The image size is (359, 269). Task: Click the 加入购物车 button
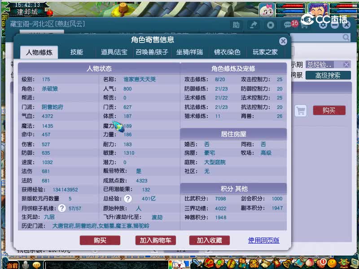click(155, 240)
